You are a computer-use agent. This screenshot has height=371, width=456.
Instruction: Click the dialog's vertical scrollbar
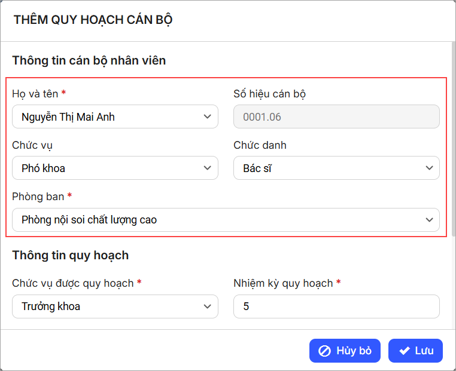pyautogui.click(x=452, y=137)
